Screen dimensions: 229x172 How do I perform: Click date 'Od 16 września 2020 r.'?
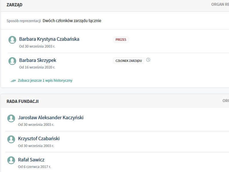(37, 67)
